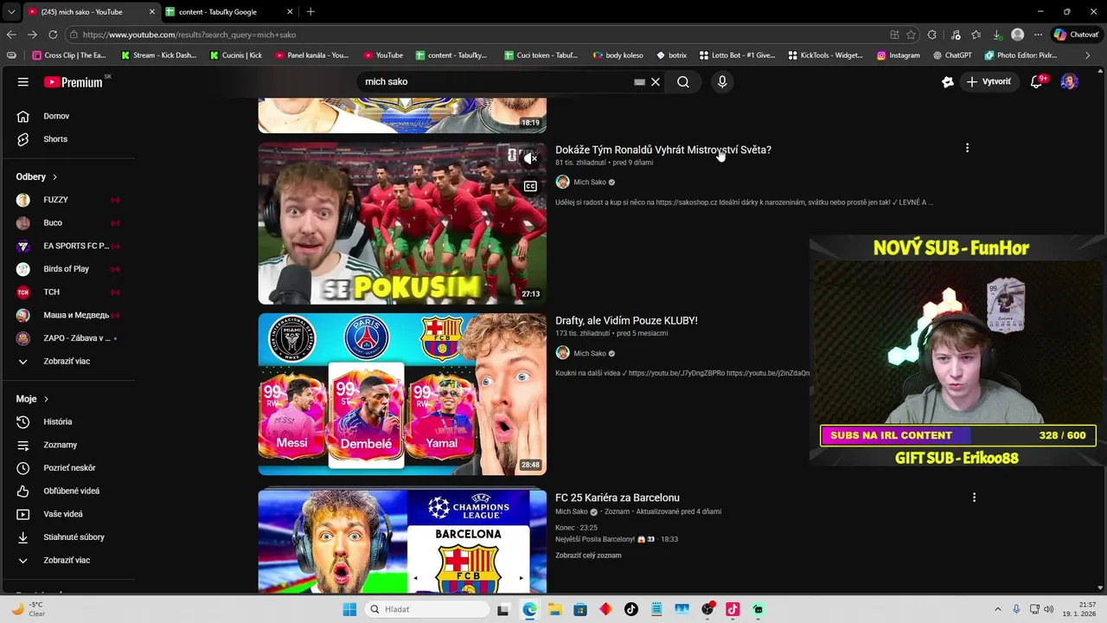Expand the Moje section header
Image resolution: width=1107 pixels, height=623 pixels.
(32, 399)
